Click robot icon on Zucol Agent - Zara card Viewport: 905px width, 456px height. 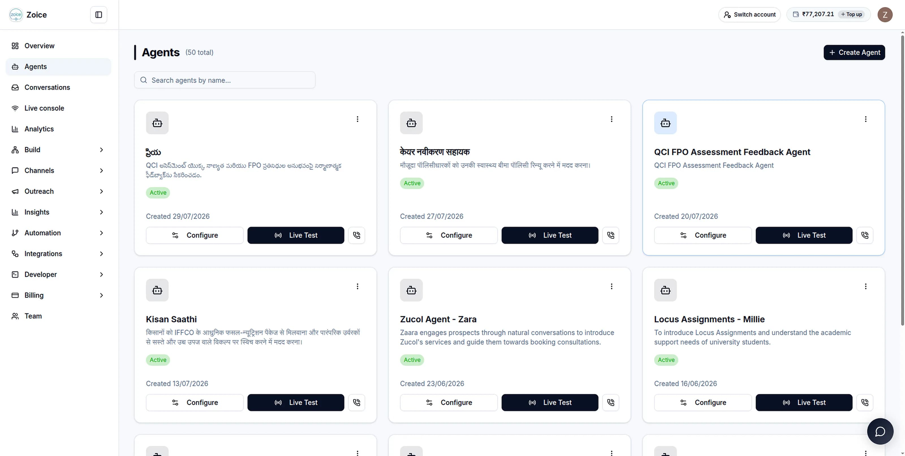411,290
